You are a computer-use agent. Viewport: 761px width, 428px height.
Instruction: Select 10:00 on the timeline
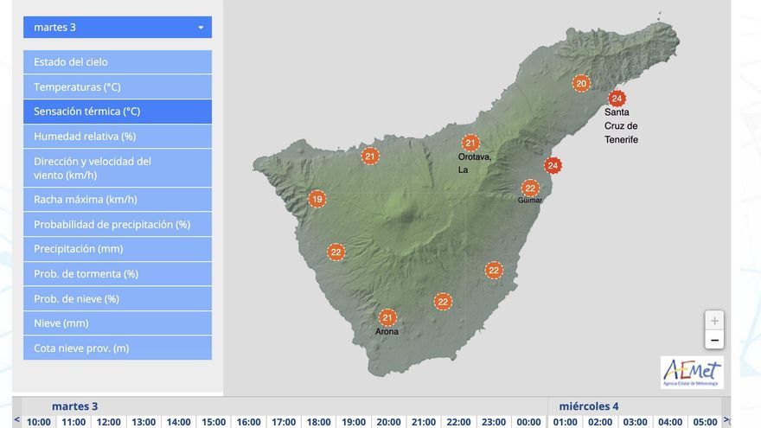(x=39, y=422)
